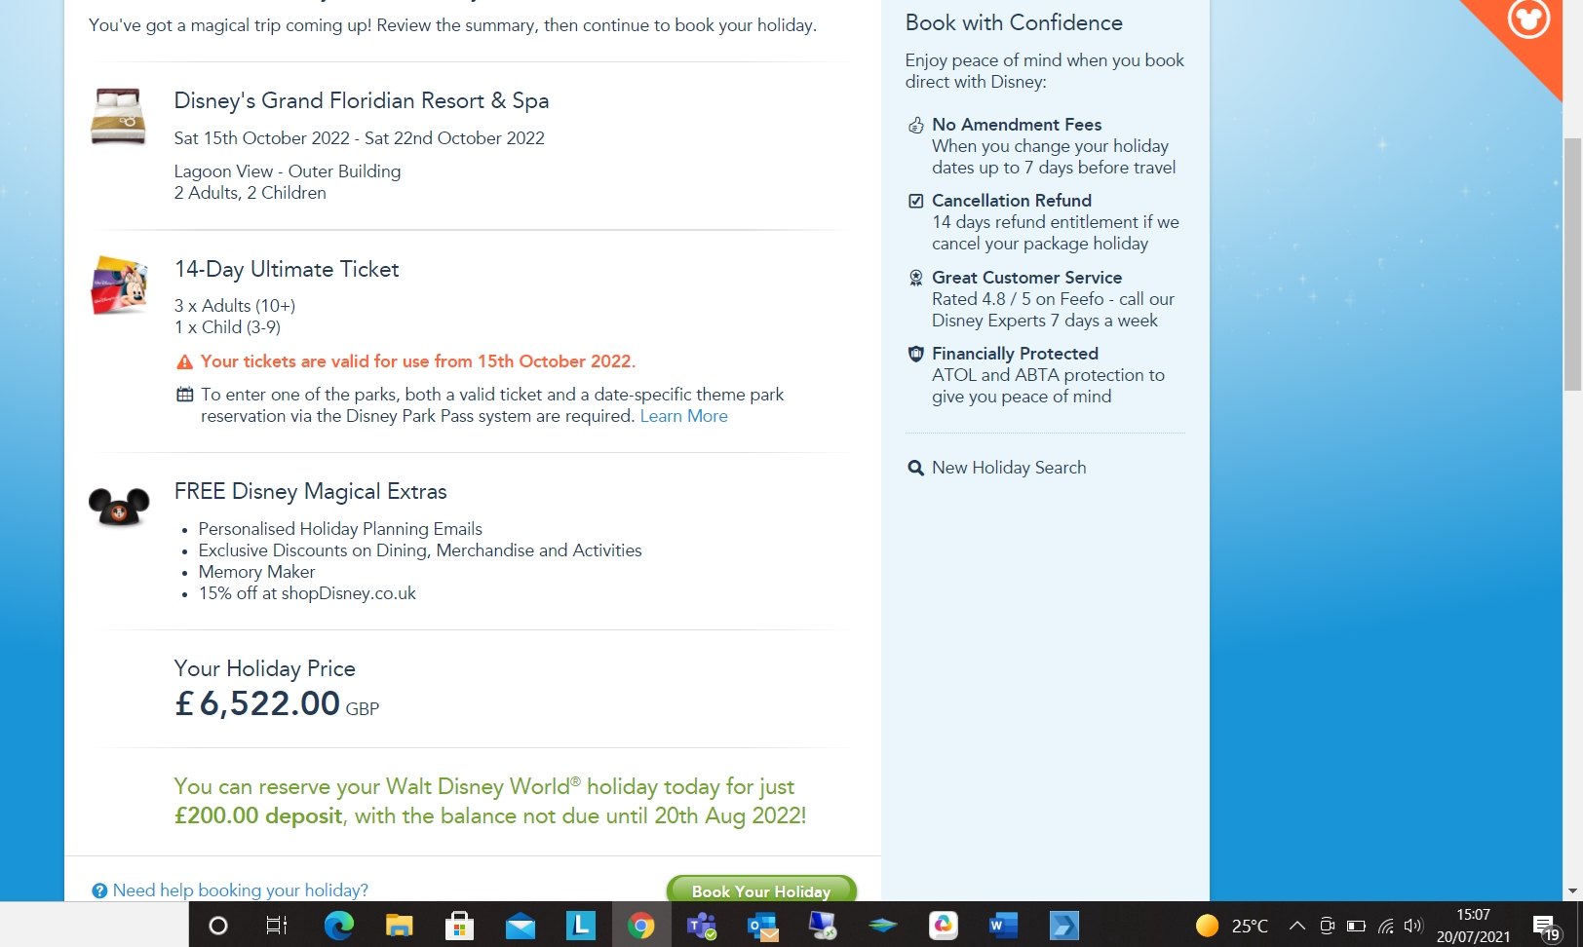
Task: Click the Great Customer Service ribbon icon
Action: [x=915, y=278]
